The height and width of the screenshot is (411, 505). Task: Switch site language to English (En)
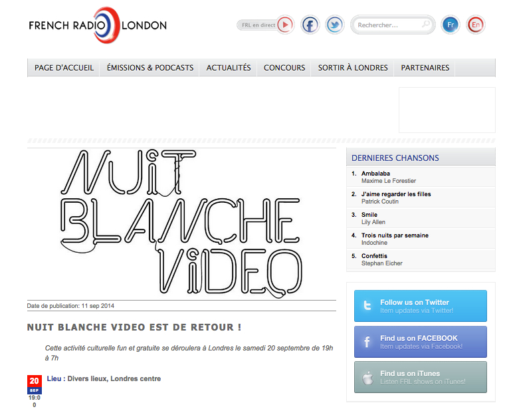(x=475, y=25)
